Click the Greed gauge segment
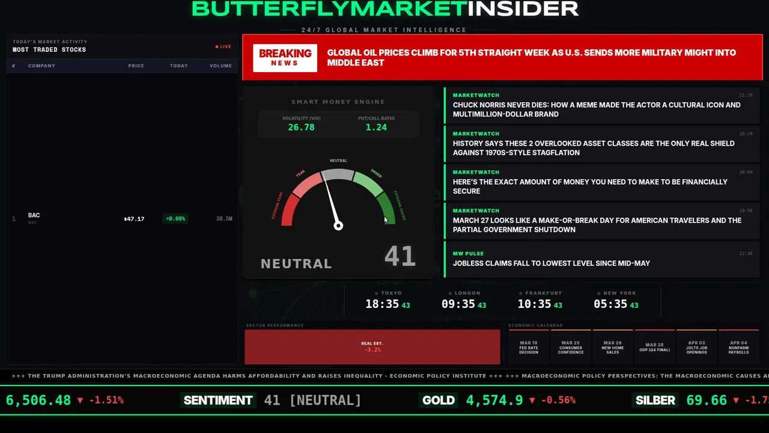The height and width of the screenshot is (433, 769). (368, 183)
